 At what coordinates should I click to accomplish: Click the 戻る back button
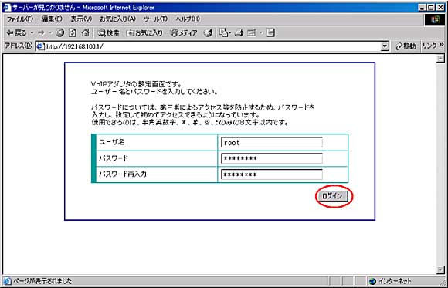(16, 33)
